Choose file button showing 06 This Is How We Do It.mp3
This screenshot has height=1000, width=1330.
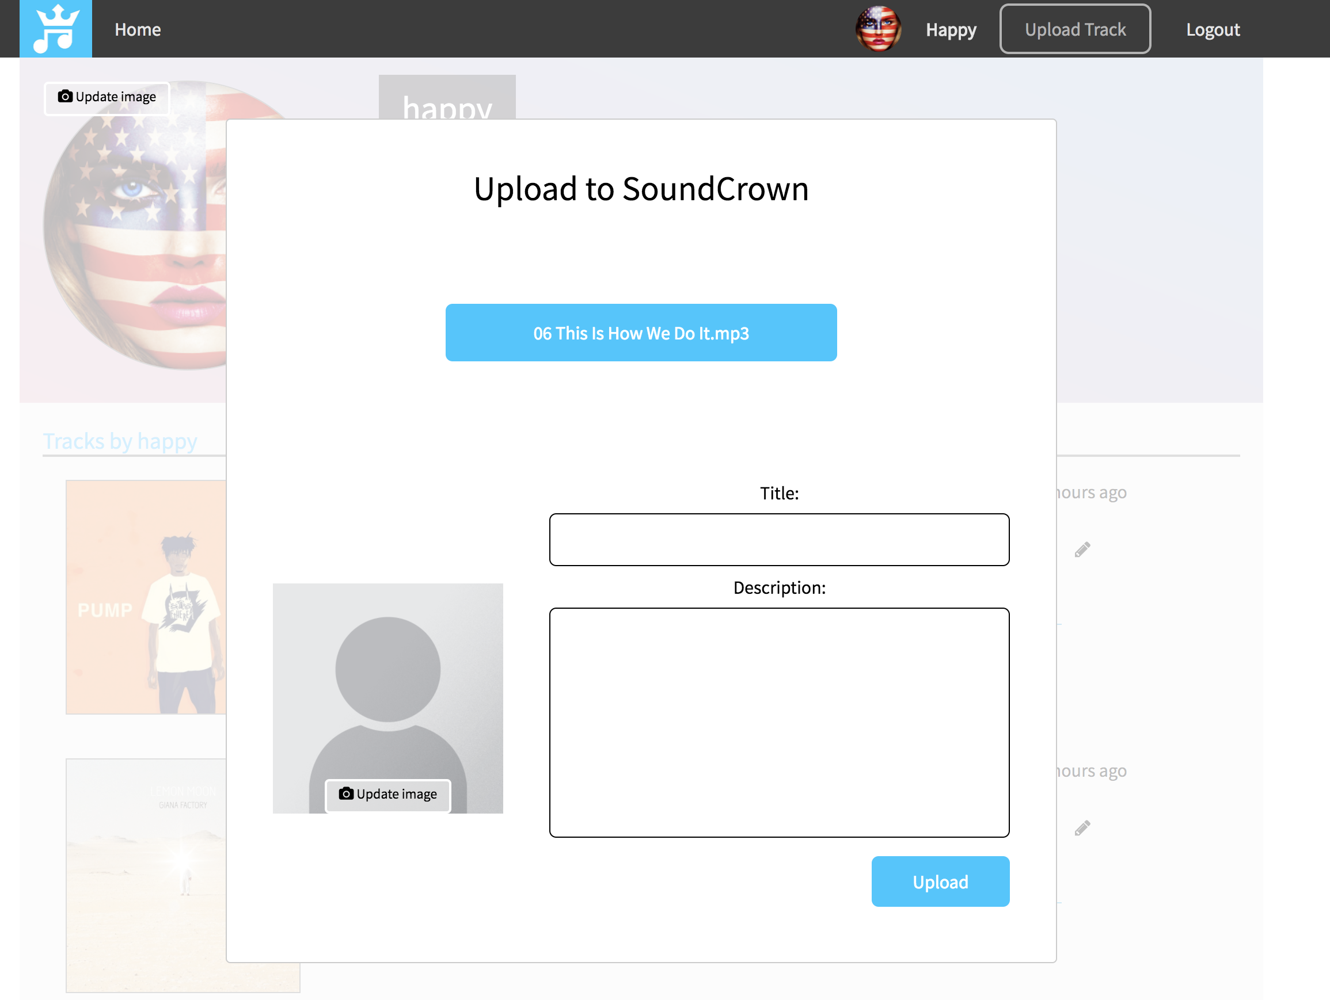[x=641, y=333]
